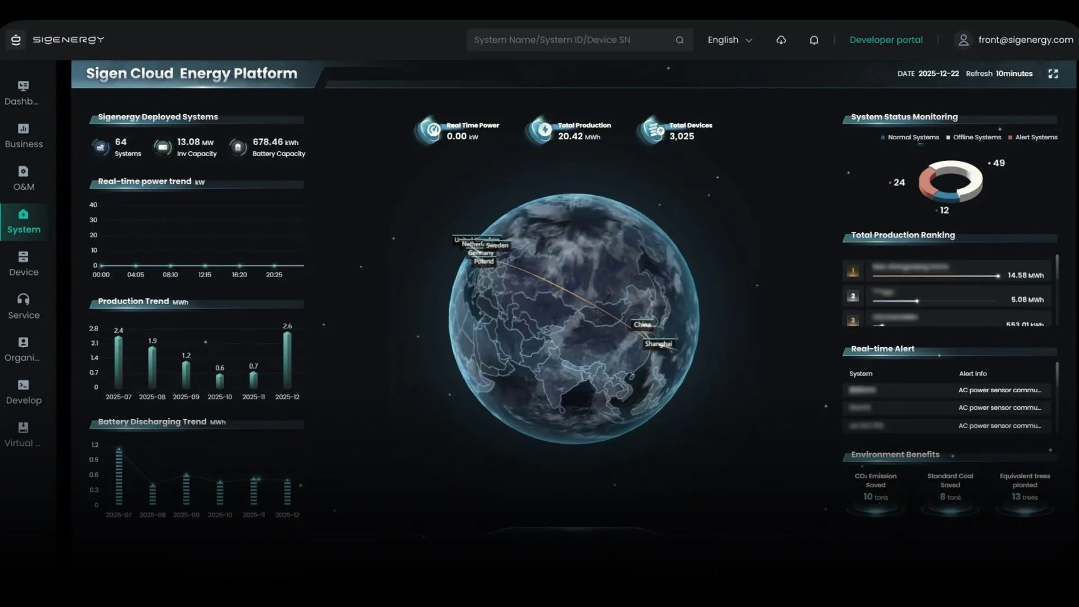Select the rank 1 14.58 MWh row
This screenshot has height=607, width=1079.
[x=946, y=271]
